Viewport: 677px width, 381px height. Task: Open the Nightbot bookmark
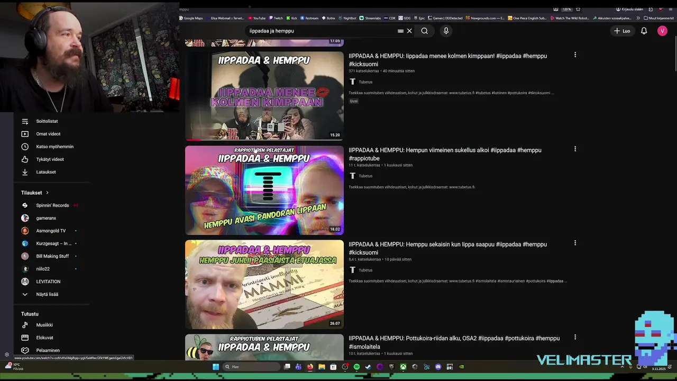(347, 18)
